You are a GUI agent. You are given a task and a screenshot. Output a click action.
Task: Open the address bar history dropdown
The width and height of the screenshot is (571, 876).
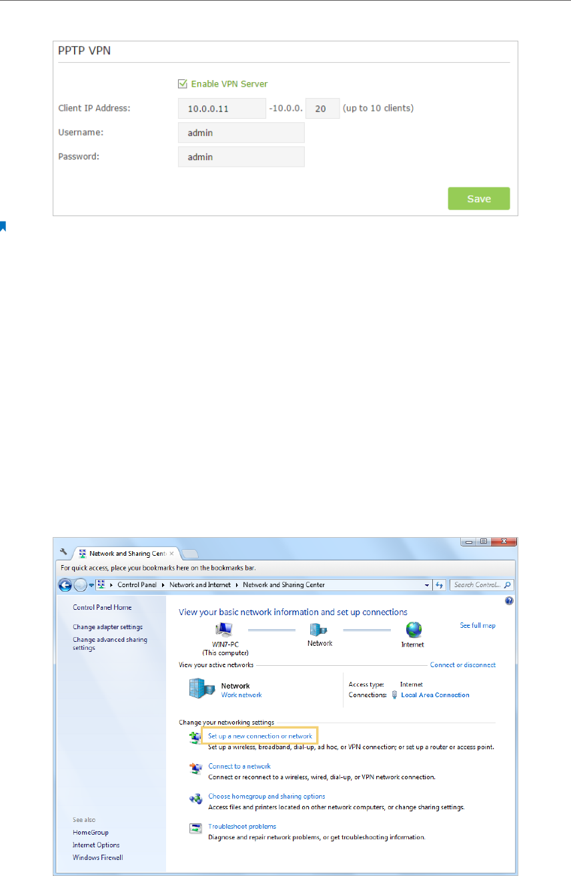(x=428, y=585)
